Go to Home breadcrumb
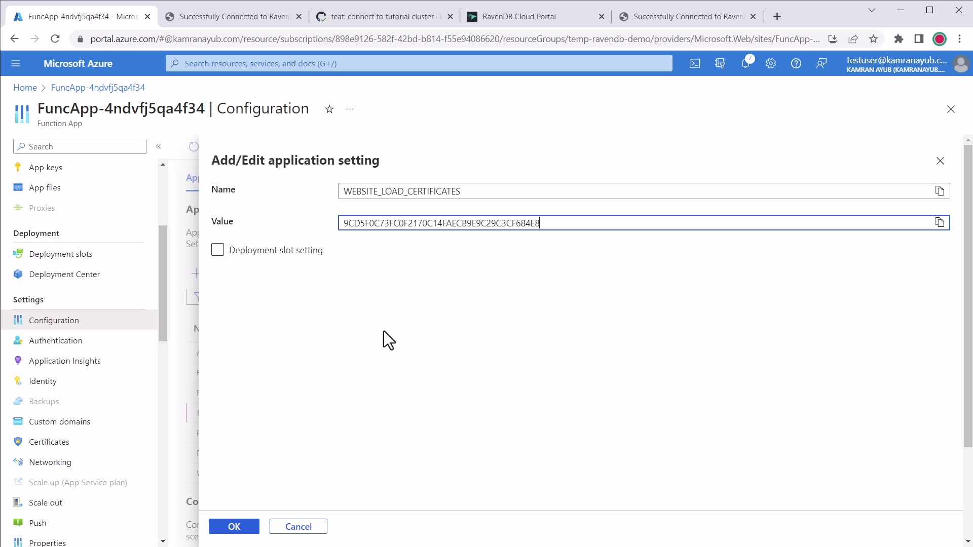Viewport: 973px width, 547px height. (25, 88)
